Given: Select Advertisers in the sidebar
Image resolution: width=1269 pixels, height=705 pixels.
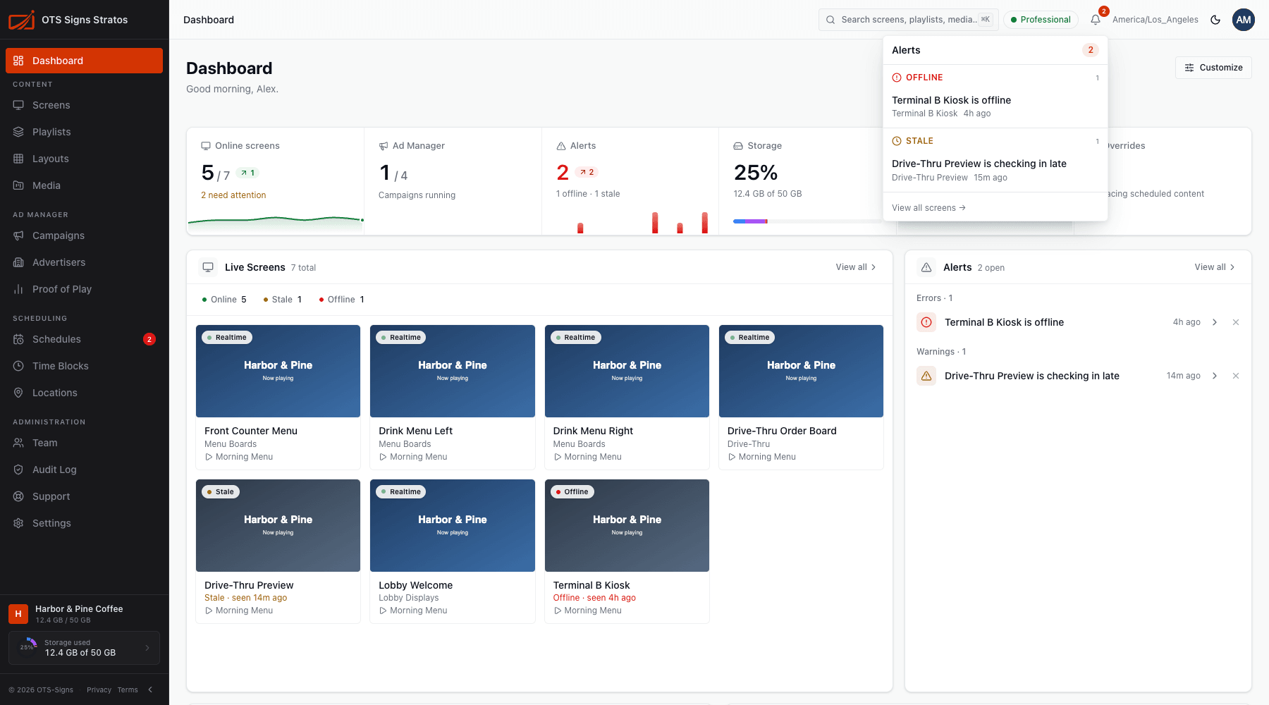Looking at the screenshot, I should point(84,262).
